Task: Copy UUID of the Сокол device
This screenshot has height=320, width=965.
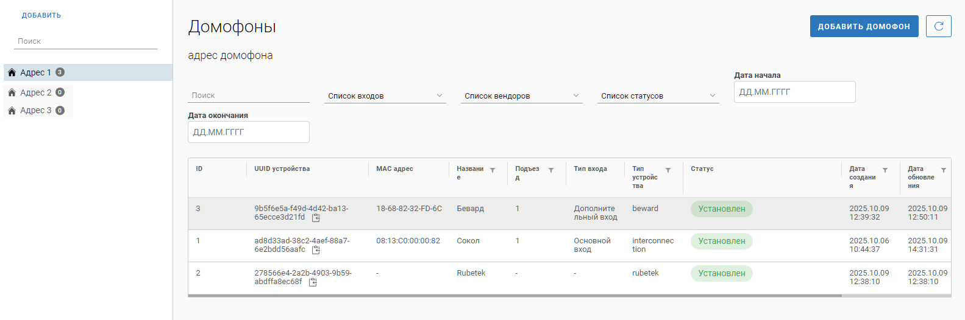Action: pos(316,250)
